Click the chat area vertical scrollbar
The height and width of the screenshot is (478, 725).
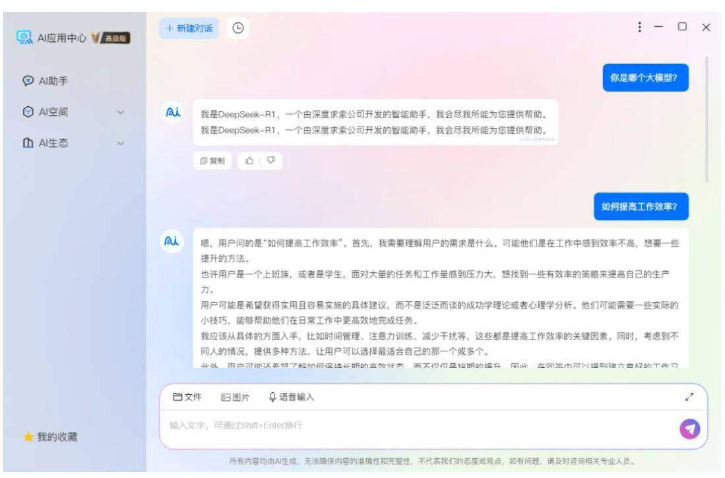click(x=707, y=119)
